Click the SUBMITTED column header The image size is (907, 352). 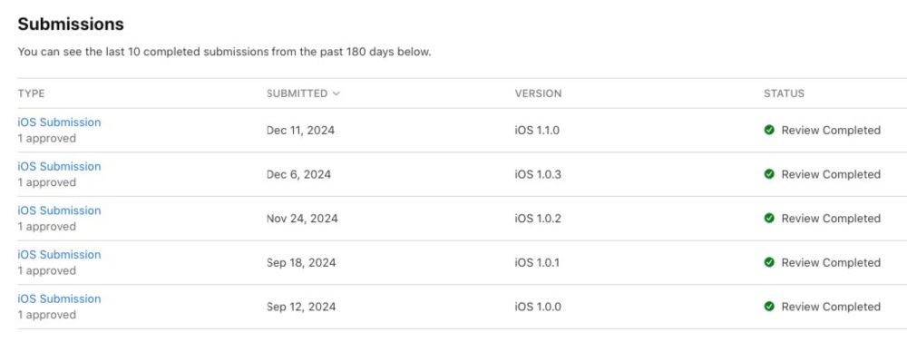297,93
